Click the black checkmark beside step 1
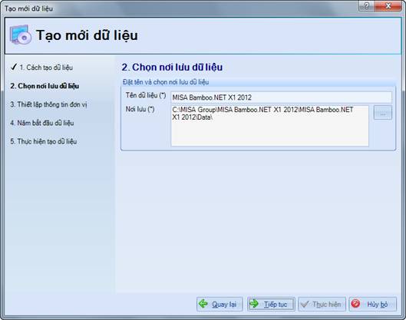406x320 pixels. [x=14, y=67]
